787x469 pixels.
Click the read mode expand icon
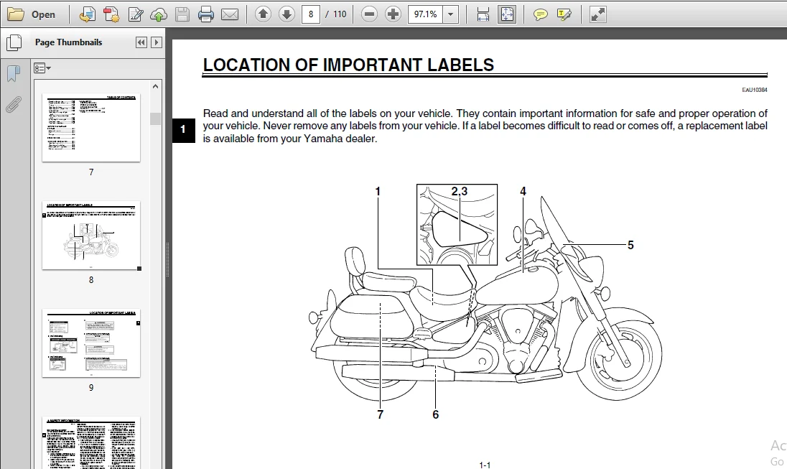597,14
